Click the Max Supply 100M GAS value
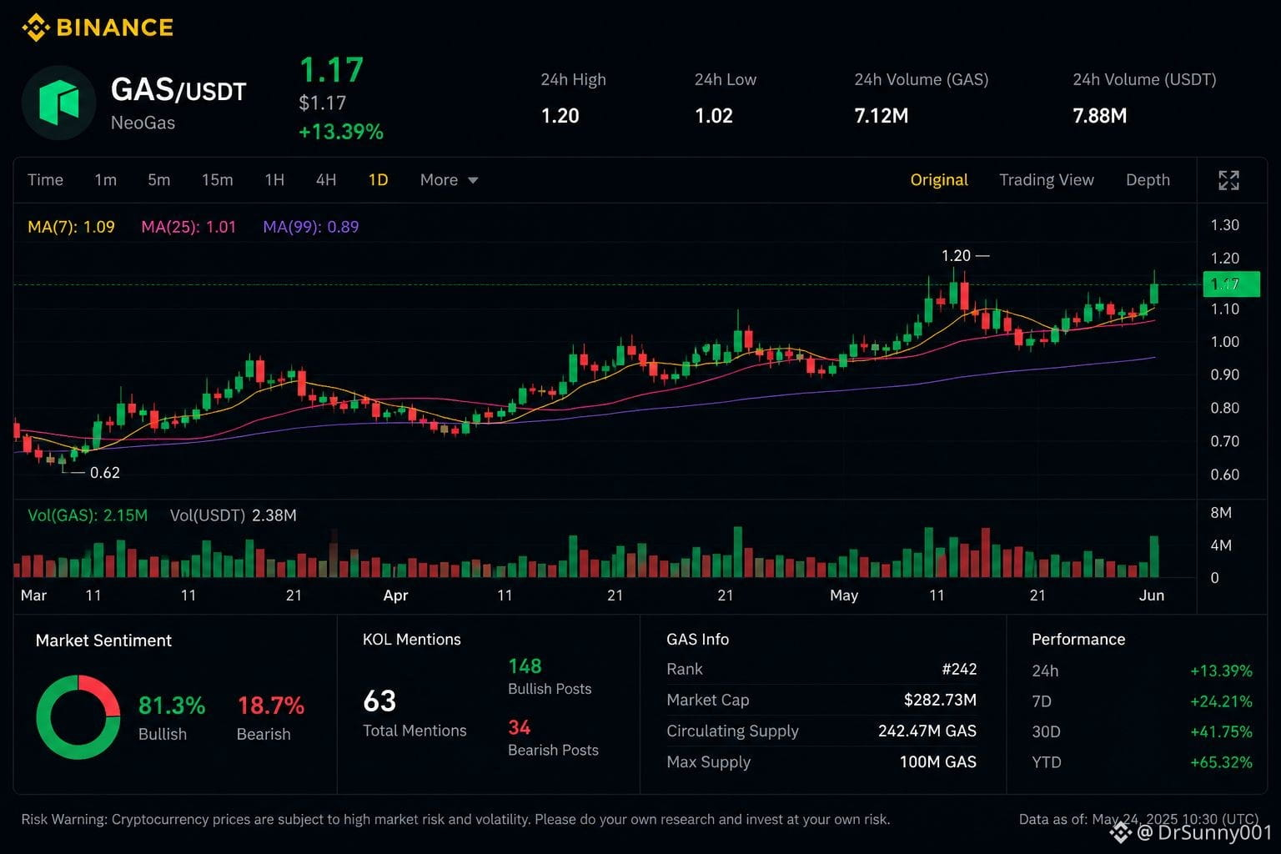 click(938, 761)
